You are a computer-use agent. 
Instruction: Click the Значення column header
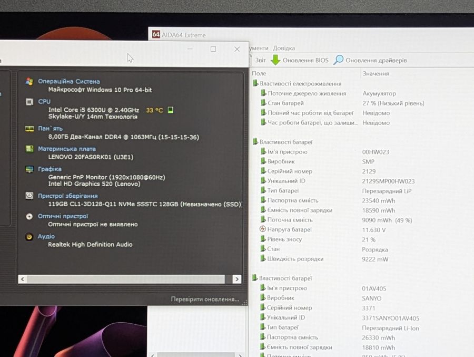376,74
